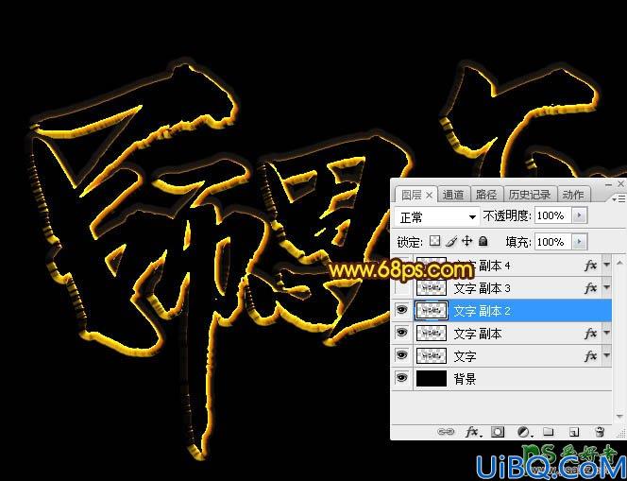Click fx icon on 文字 layer
Viewport: 627px width, 481px height.
pyautogui.click(x=590, y=356)
